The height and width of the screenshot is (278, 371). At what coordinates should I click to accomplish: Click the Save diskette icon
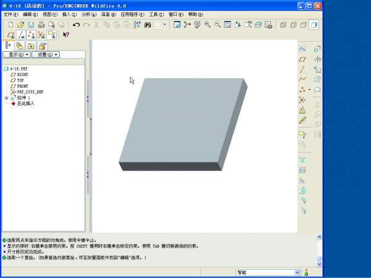click(31, 25)
